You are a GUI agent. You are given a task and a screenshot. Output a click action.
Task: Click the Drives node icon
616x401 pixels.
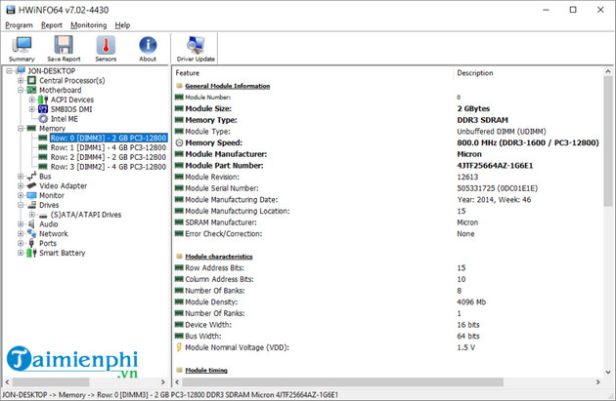click(x=32, y=205)
